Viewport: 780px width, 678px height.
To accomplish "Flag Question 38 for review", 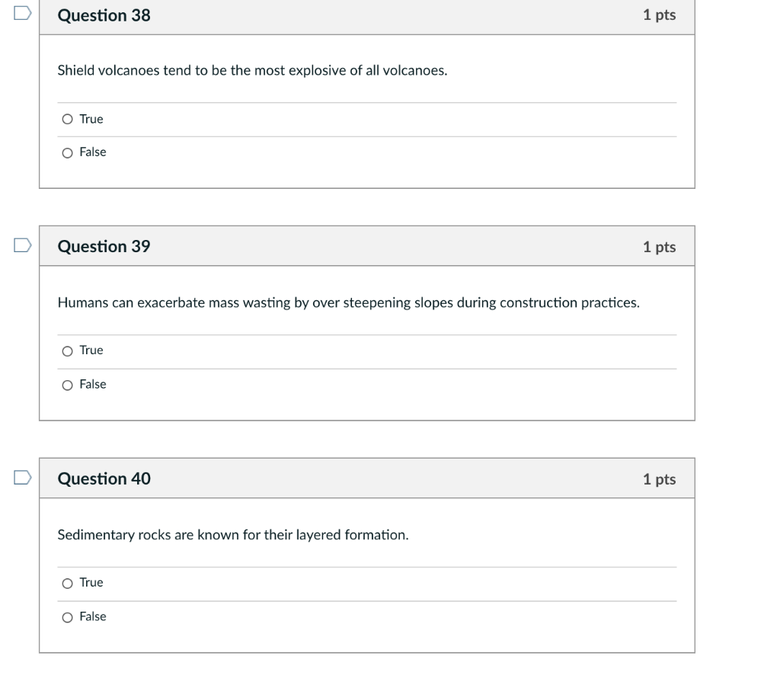I will point(22,13).
